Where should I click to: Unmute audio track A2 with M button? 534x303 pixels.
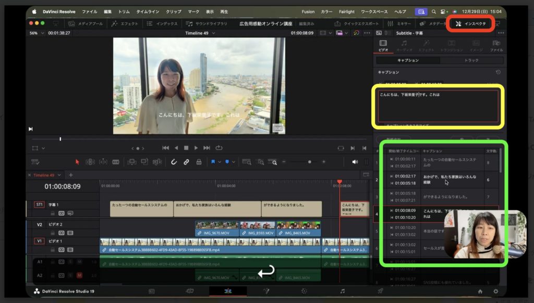(79, 275)
